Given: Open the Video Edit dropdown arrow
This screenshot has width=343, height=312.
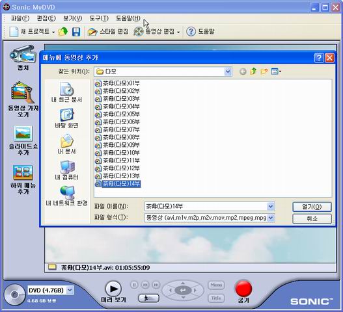Looking at the screenshot, I should pyautogui.click(x=178, y=32).
